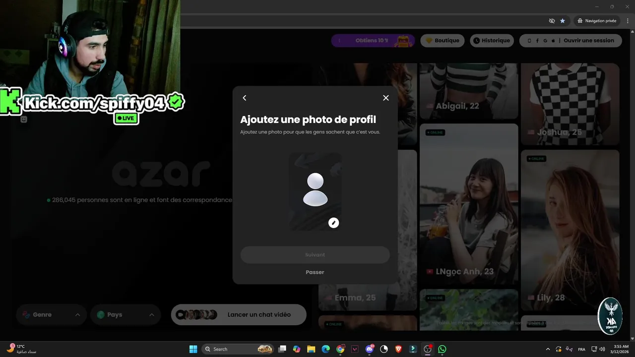Launch Copilot from the taskbar
The image size is (635, 357).
297,349
